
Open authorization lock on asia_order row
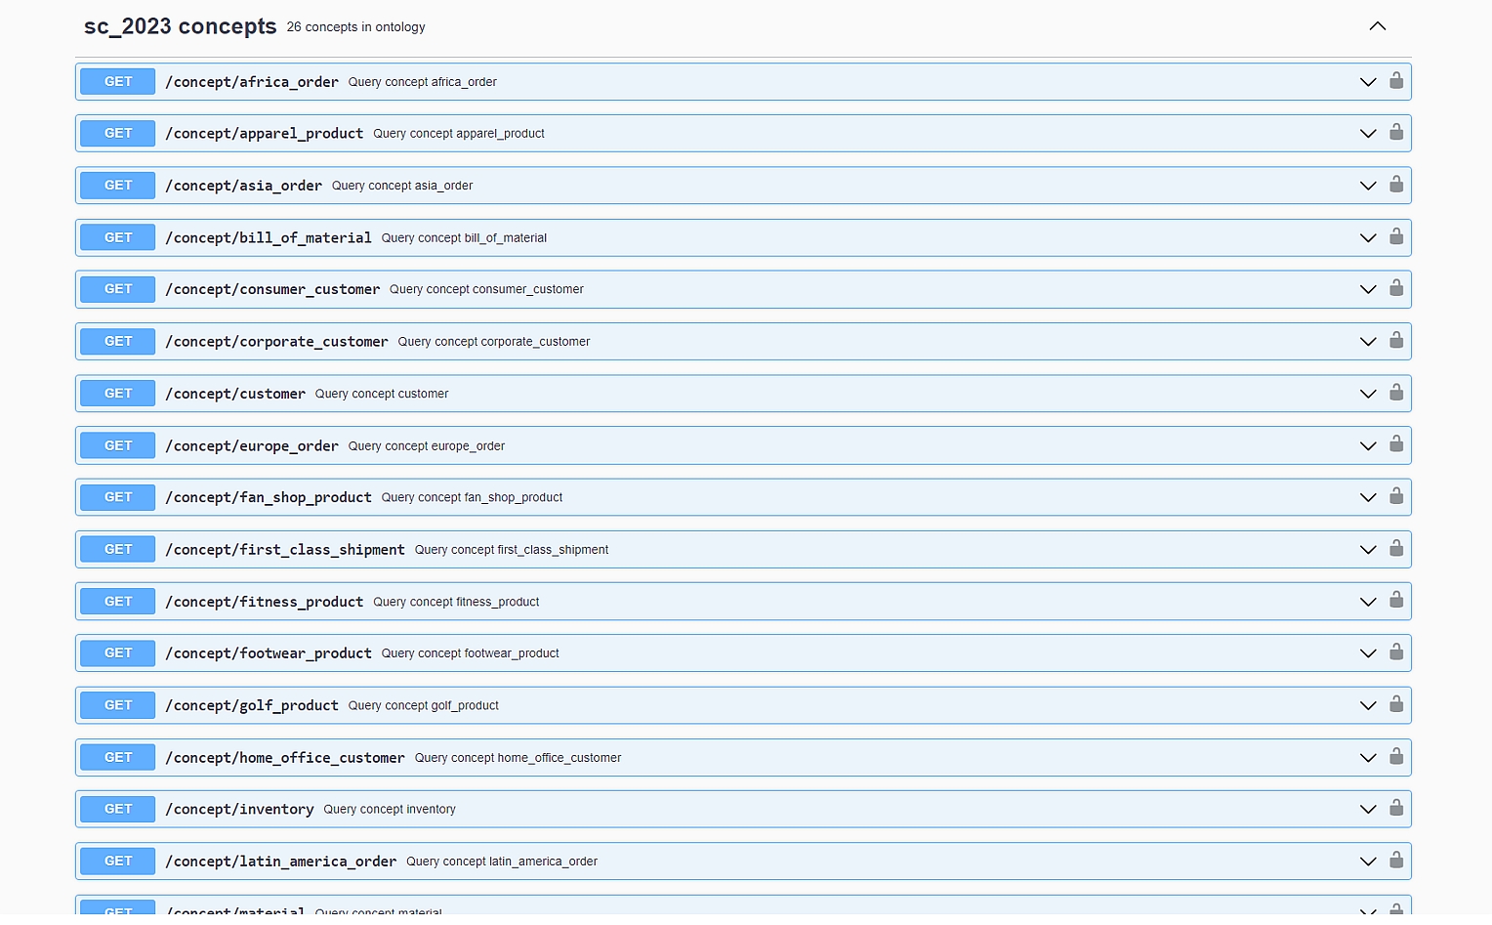[x=1396, y=185]
